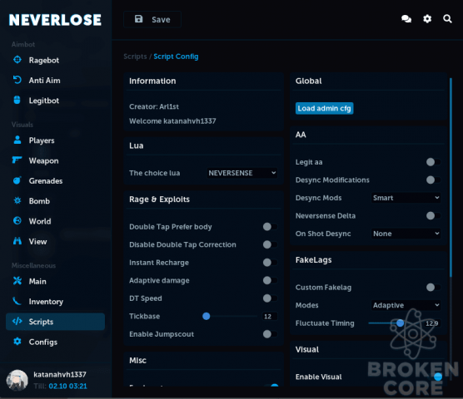The width and height of the screenshot is (463, 399).
Task: Click the Scripts code brackets icon
Action: pos(17,321)
